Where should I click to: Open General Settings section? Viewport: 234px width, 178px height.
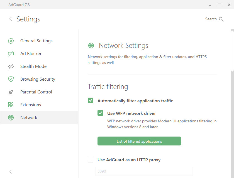coord(39,41)
